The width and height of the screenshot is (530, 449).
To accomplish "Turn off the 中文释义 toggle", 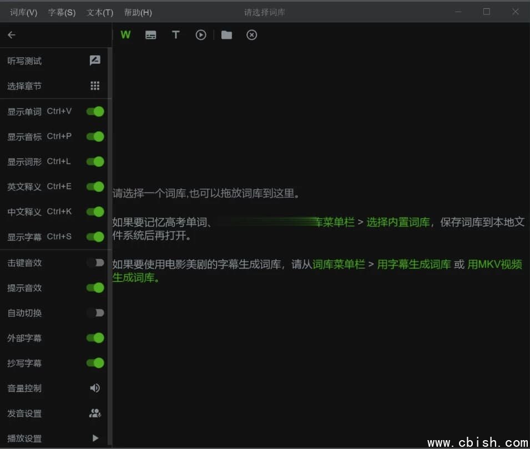I will tap(94, 212).
